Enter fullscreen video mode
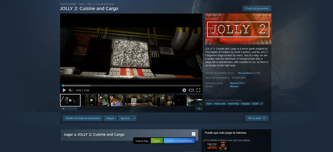Viewport: 333px width, 152px height. pos(198,90)
